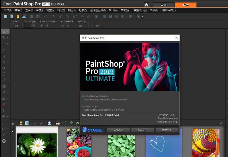
Task: Open the palettes dropdown arrow in main toolbar
Action: click(142, 17)
